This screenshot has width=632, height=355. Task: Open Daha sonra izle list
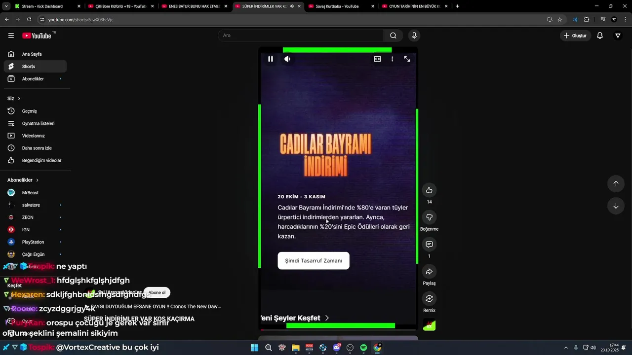[x=35, y=148]
